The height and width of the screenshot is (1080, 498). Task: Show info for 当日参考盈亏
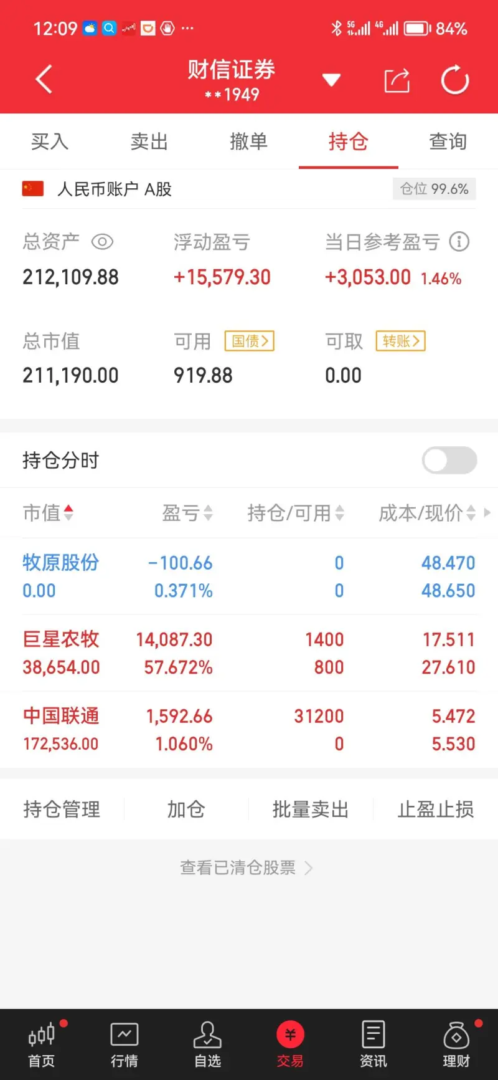click(x=459, y=241)
